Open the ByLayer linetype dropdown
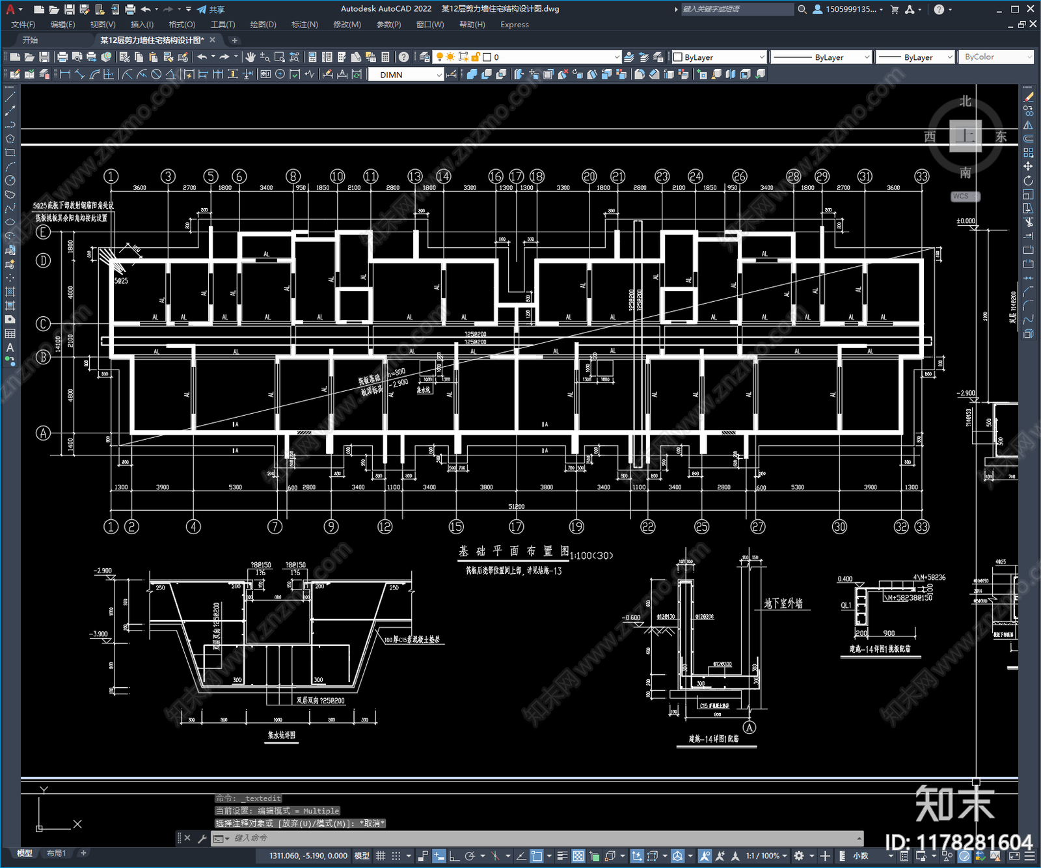Screen dimensions: 1041x868 coord(821,57)
